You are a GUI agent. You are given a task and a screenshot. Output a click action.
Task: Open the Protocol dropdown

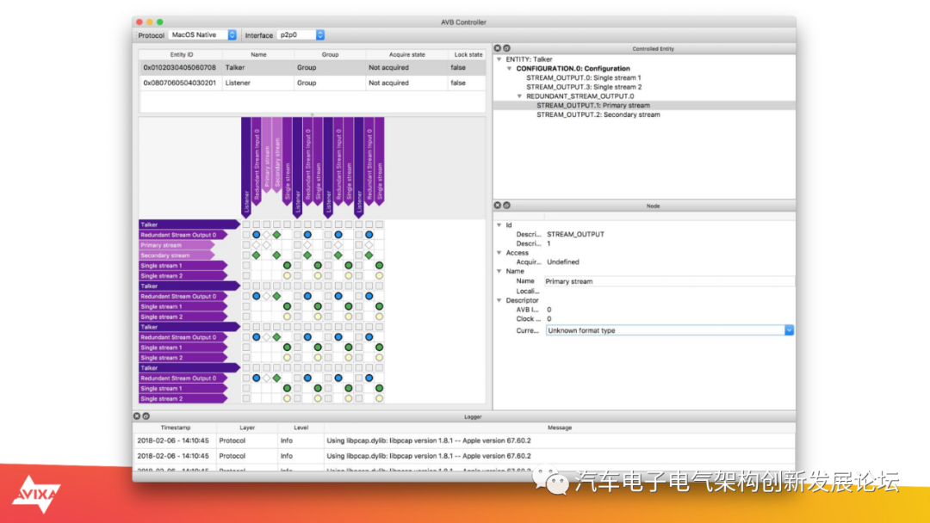coord(202,35)
